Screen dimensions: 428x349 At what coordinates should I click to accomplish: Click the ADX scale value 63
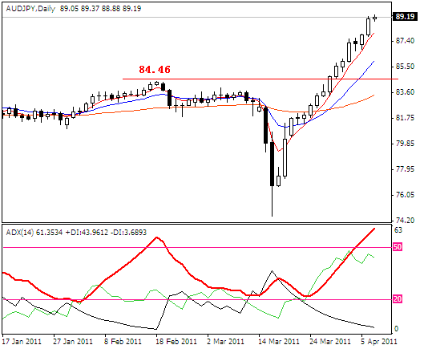click(398, 230)
